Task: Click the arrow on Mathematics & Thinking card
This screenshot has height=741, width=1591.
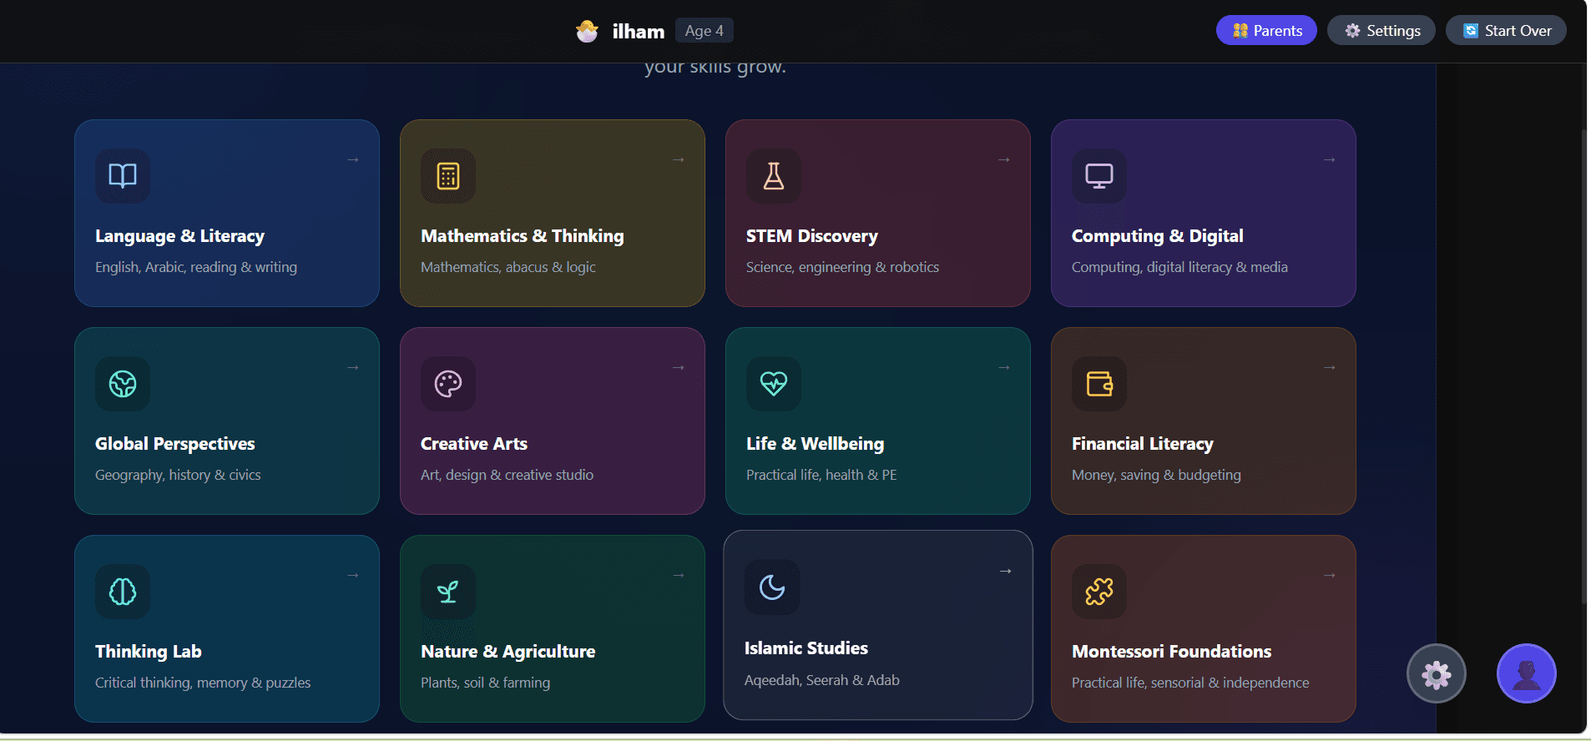Action: click(679, 159)
